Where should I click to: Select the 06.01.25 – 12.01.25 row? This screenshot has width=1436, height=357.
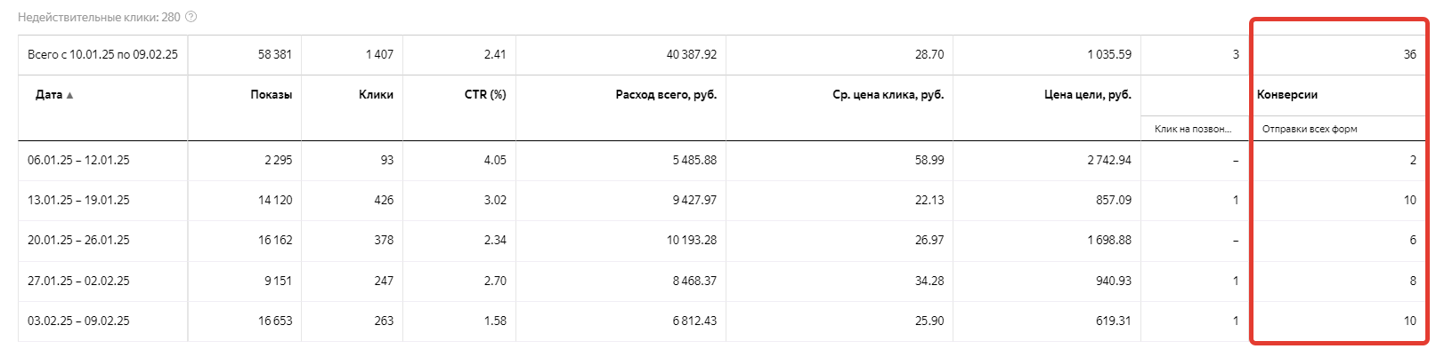tap(722, 161)
